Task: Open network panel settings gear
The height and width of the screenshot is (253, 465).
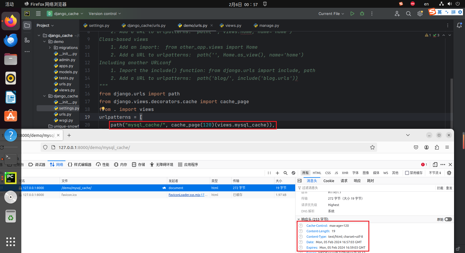Action: [x=449, y=173]
